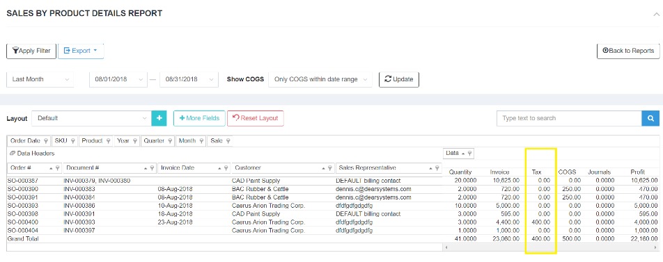663x262 pixels.
Task: Click the teal plus icon beside Layout
Action: point(159,118)
